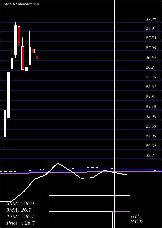Click the first red candlestick near 27.97
This screenshot has height=228, width=162.
pos(19,36)
